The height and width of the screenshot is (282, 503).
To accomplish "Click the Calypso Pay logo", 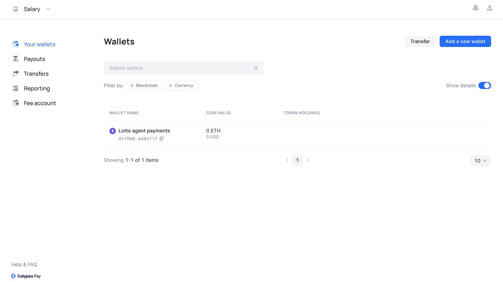I will (26, 276).
